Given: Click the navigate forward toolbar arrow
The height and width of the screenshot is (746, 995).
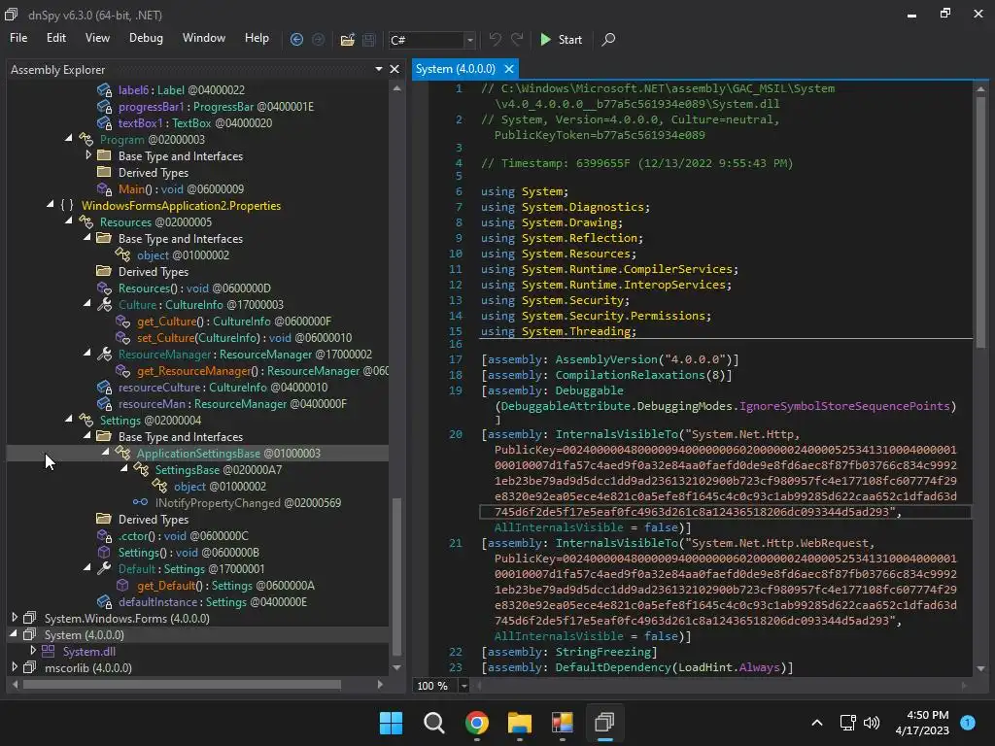Looking at the screenshot, I should point(318,39).
